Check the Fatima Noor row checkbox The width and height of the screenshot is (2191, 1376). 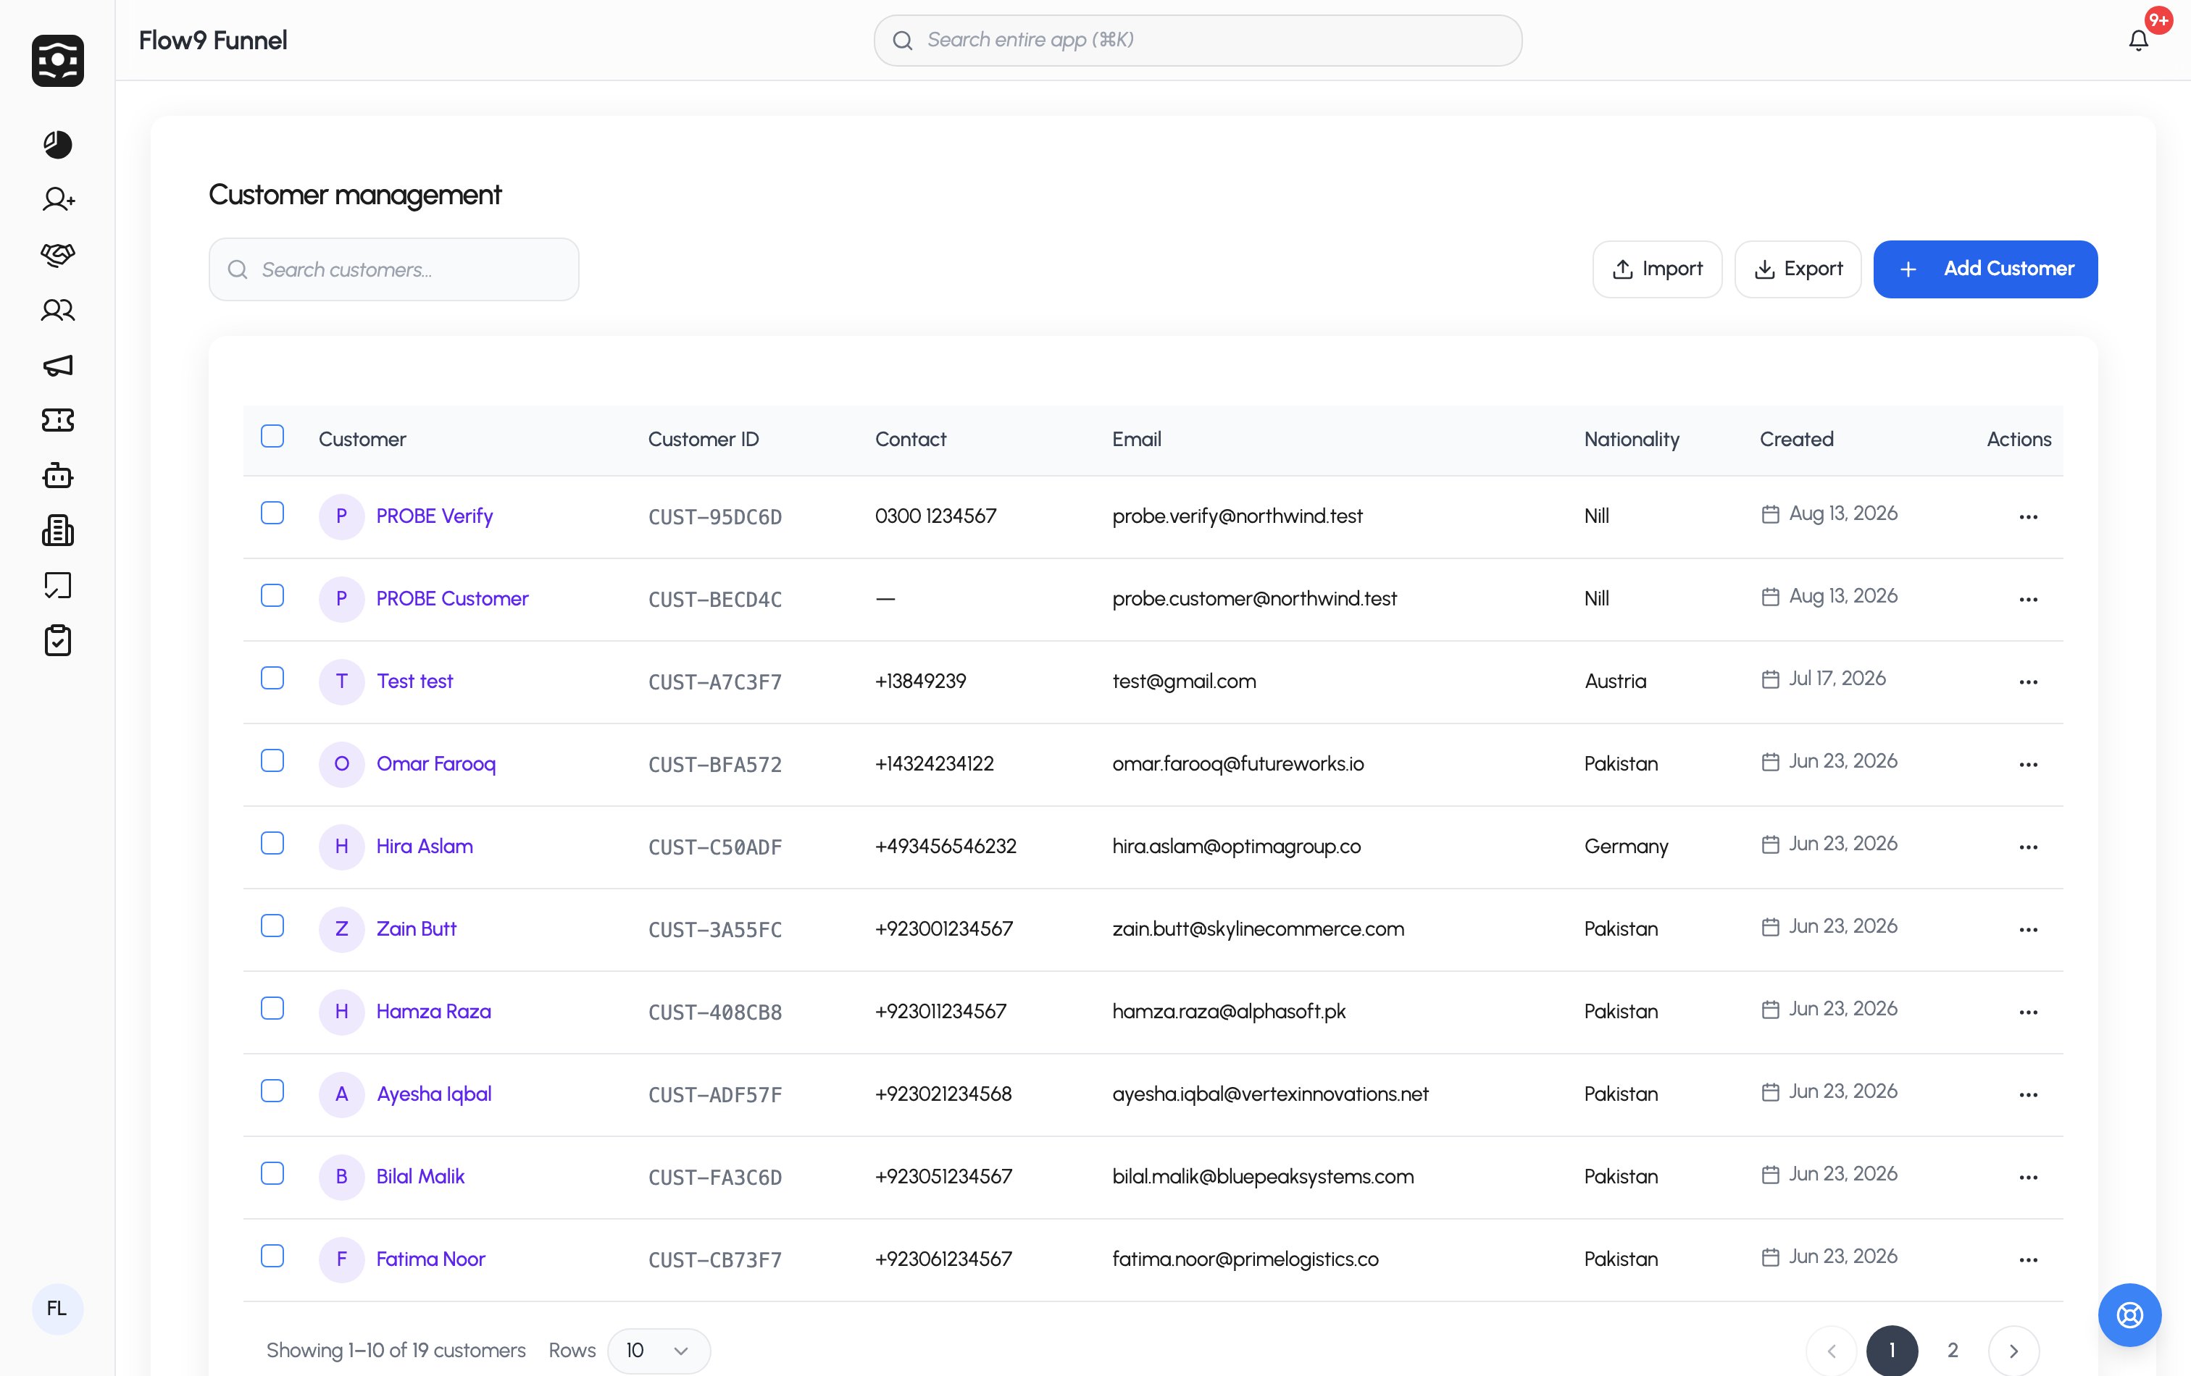click(272, 1256)
